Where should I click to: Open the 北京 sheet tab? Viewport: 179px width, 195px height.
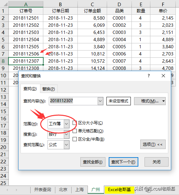tap(63, 189)
